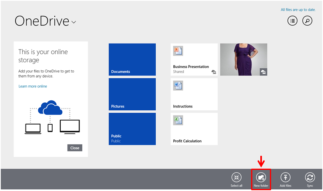Open the list view icon
Image resolution: width=323 pixels, height=191 pixels.
(292, 21)
